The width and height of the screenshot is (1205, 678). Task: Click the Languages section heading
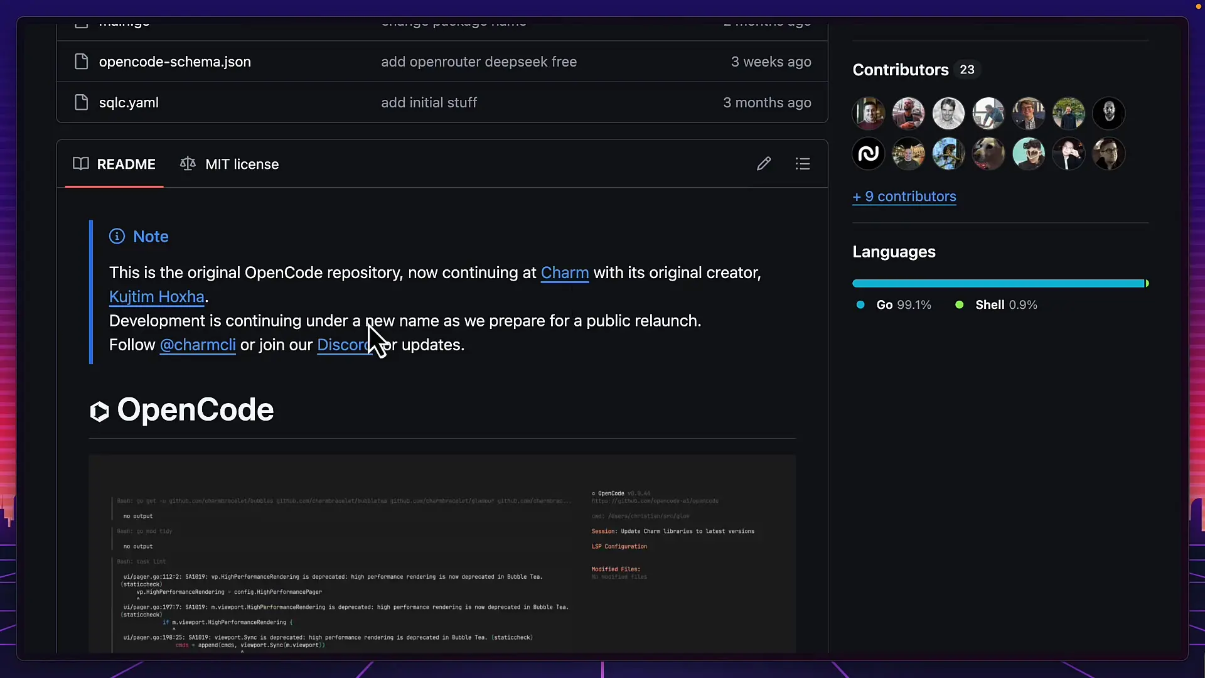point(894,252)
